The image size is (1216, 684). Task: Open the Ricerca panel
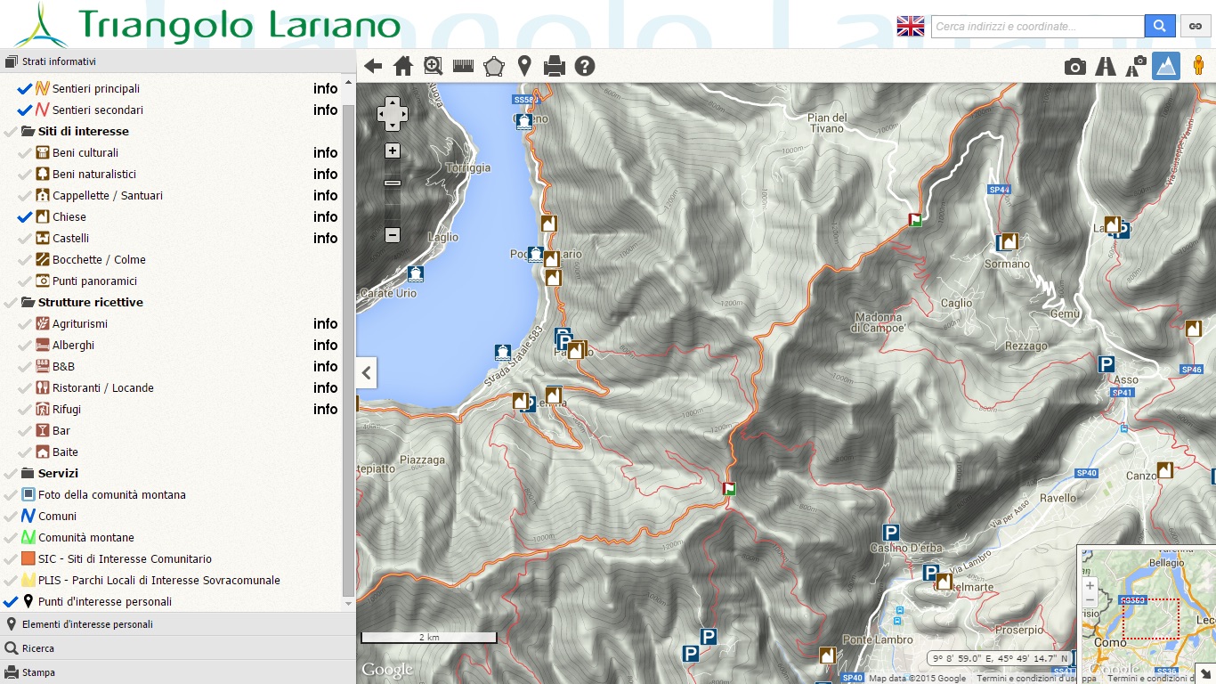point(177,648)
